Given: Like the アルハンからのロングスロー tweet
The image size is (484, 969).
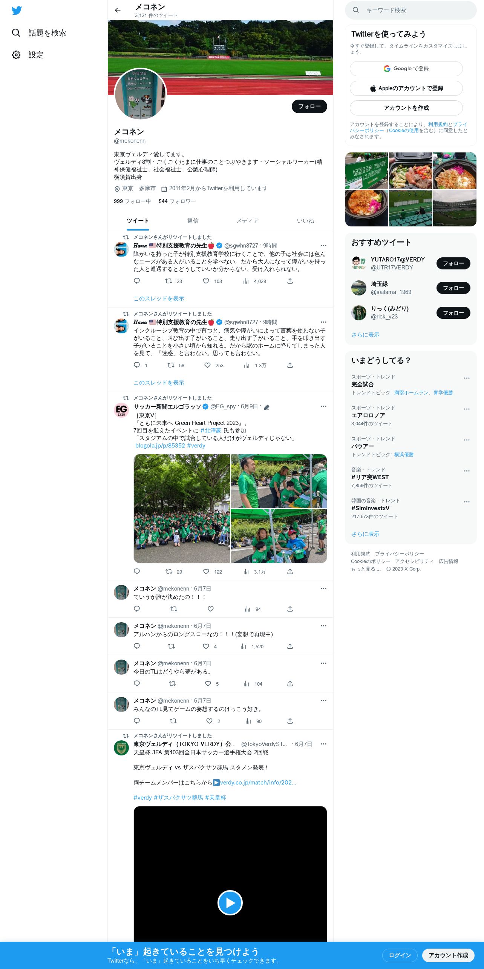Looking at the screenshot, I should [210, 646].
